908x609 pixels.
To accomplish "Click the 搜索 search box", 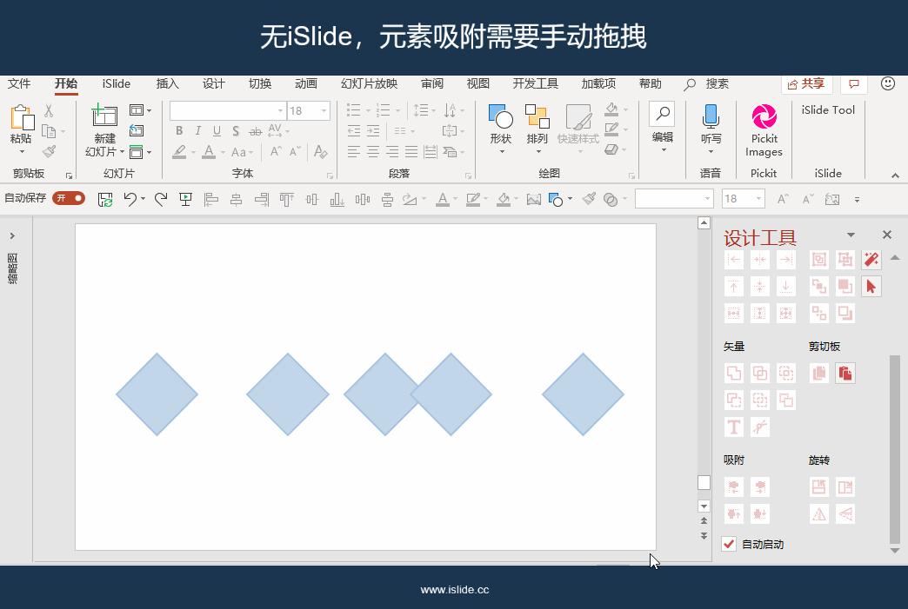I will (x=706, y=84).
